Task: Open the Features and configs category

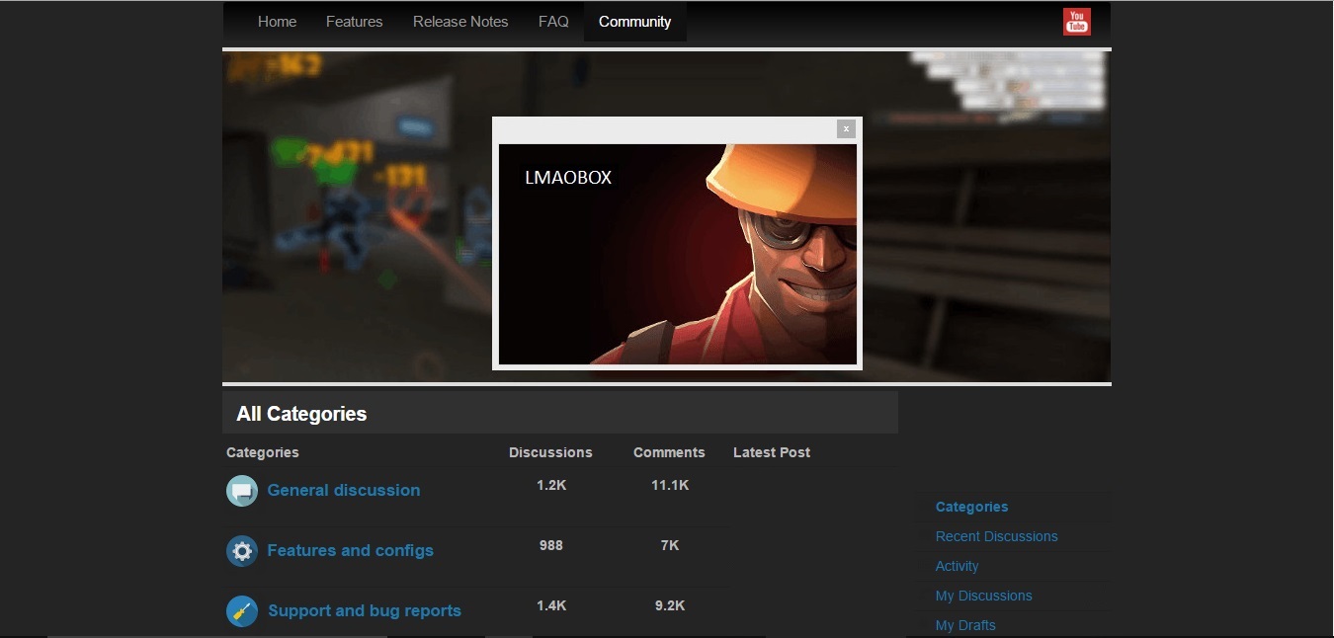Action: click(350, 550)
